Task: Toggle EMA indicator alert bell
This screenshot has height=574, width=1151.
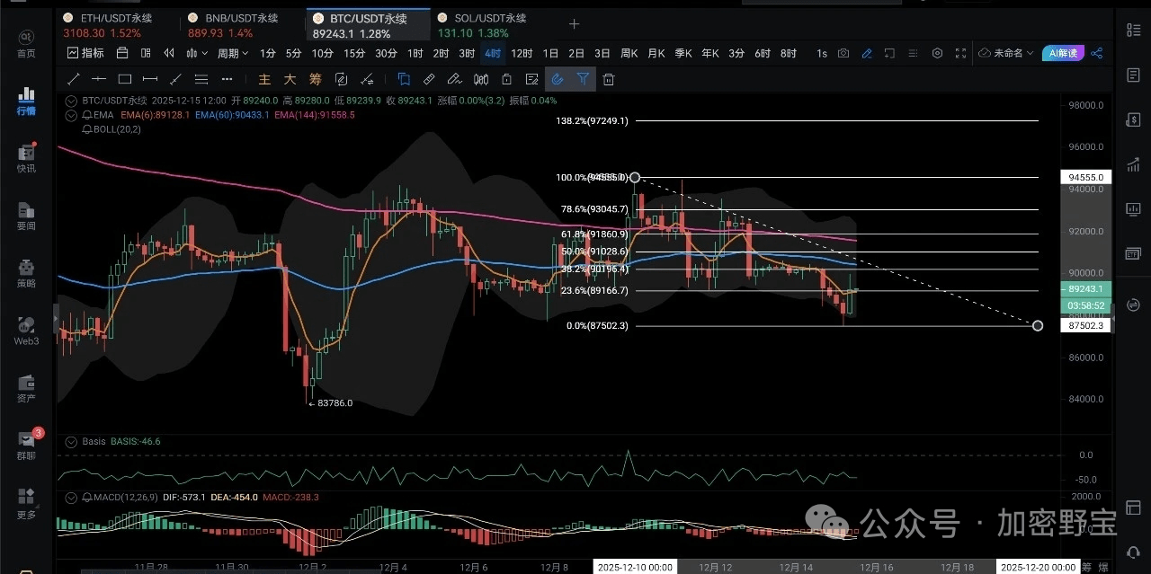Action: [x=86, y=115]
